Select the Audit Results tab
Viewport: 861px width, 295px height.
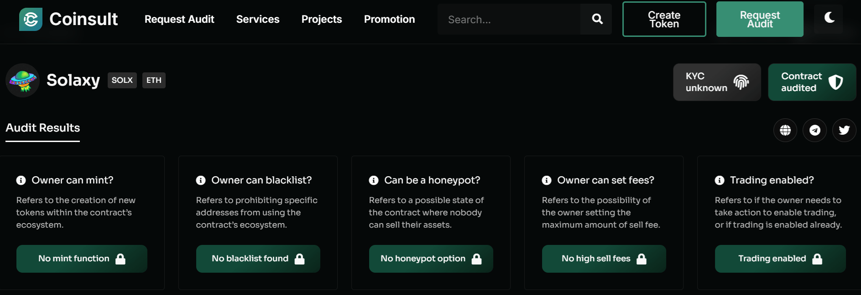[43, 128]
